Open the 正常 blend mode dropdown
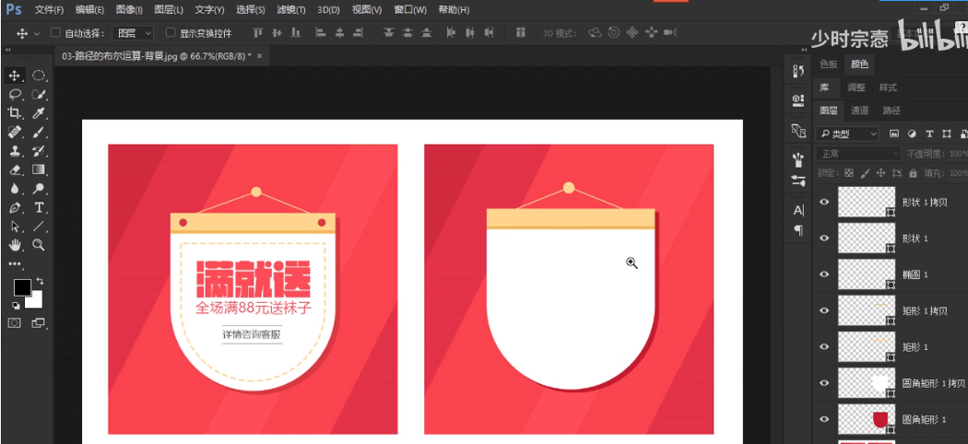The width and height of the screenshot is (968, 444). (x=858, y=154)
